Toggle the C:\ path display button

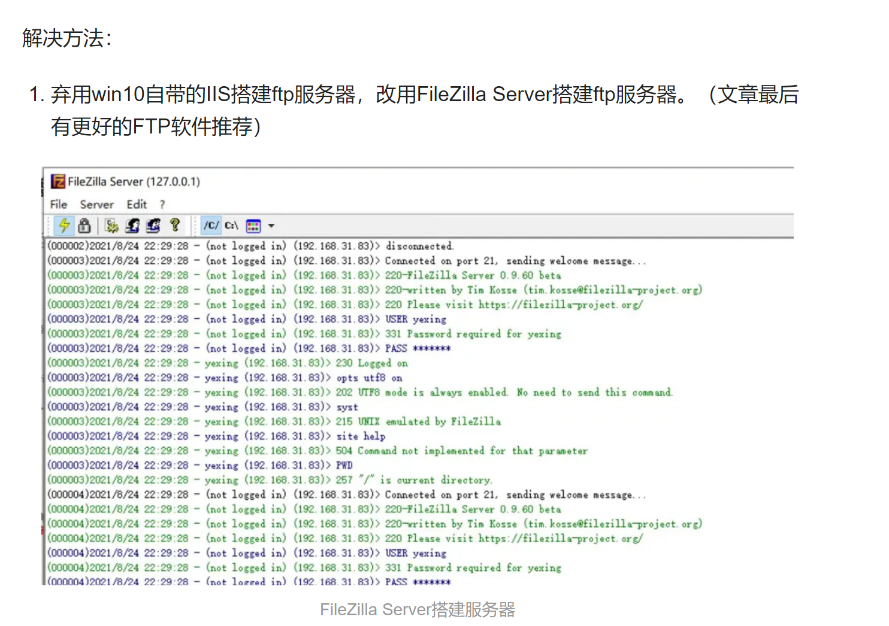click(231, 226)
